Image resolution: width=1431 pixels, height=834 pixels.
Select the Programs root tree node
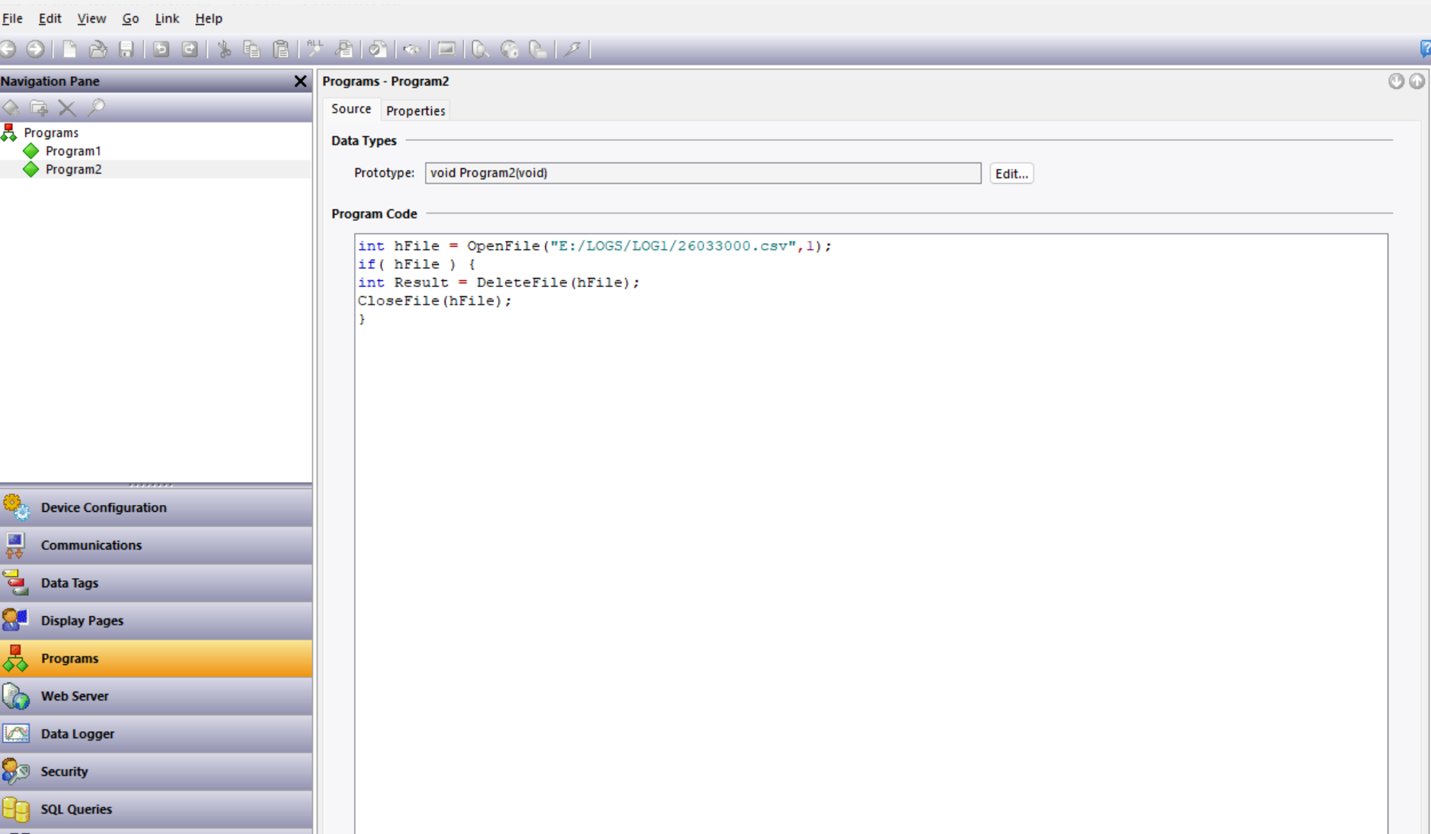pos(50,133)
